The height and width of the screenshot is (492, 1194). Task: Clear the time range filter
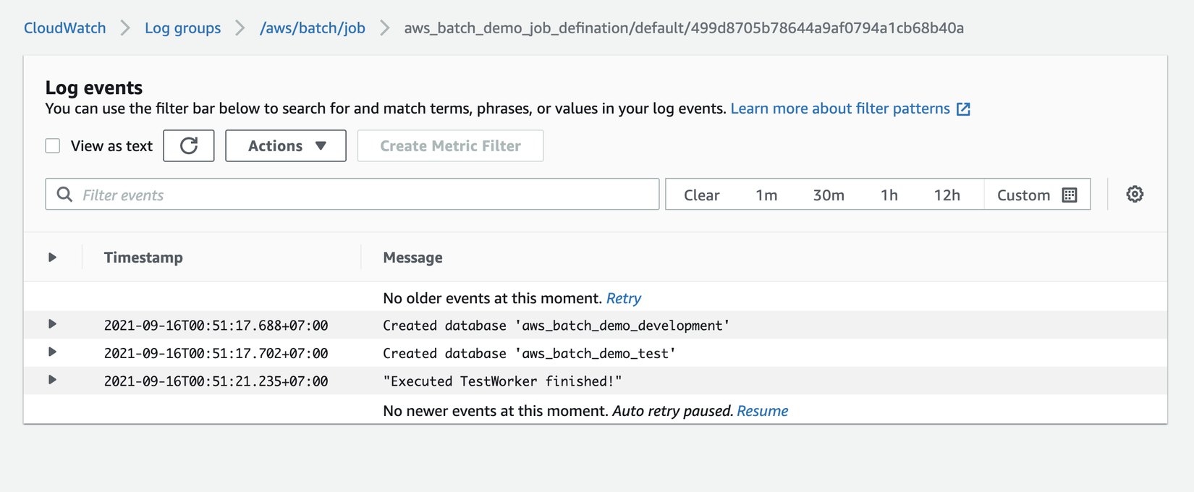coord(701,195)
